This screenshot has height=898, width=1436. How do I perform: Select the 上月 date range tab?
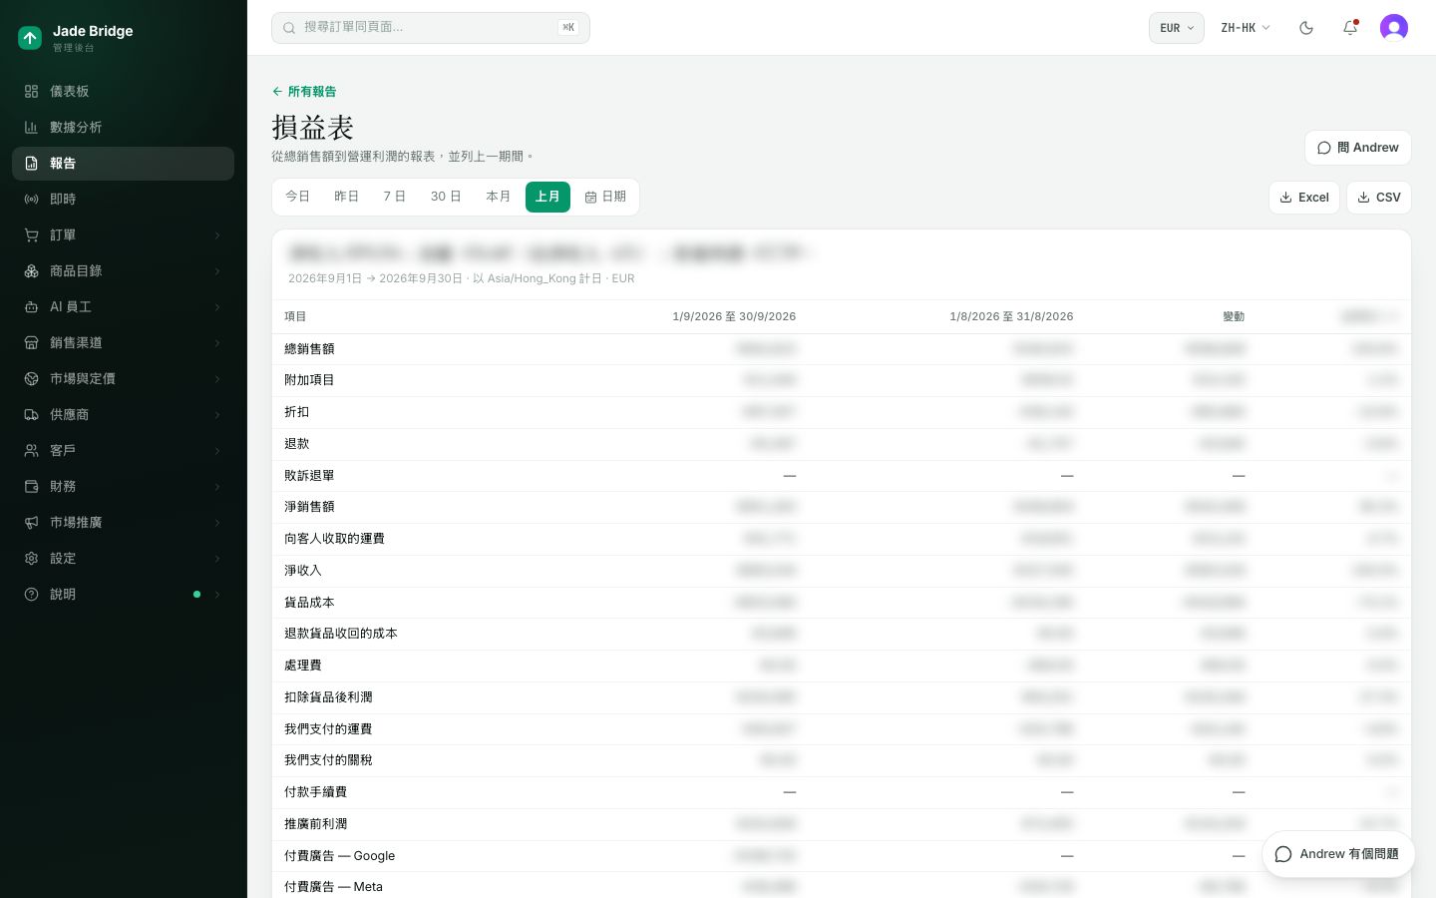[547, 197]
